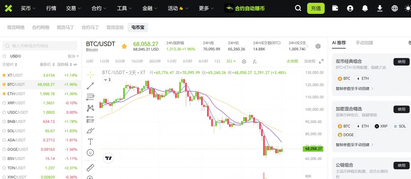Image resolution: width=411 pixels, height=179 pixels.
Task: Toggle favorite star for BNB/USDT
Action: [x=4, y=121]
